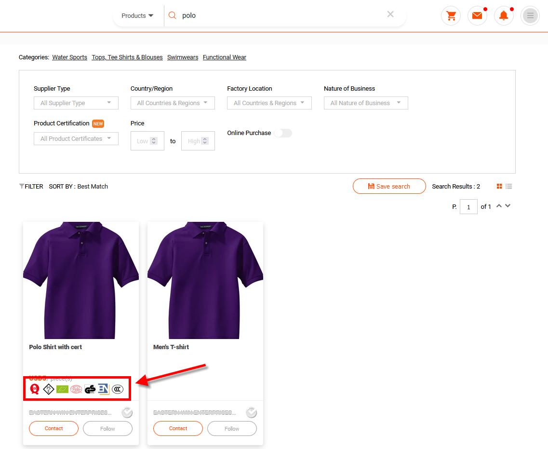Click the search magnifier icon

172,15
